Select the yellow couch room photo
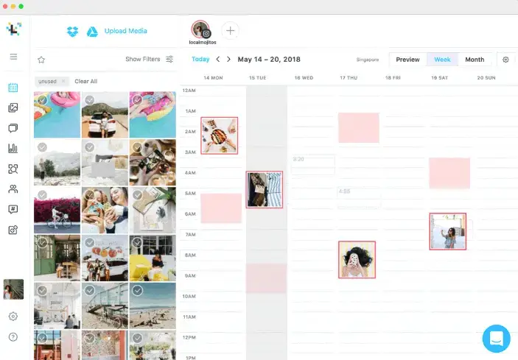The image size is (518, 360). point(153,258)
